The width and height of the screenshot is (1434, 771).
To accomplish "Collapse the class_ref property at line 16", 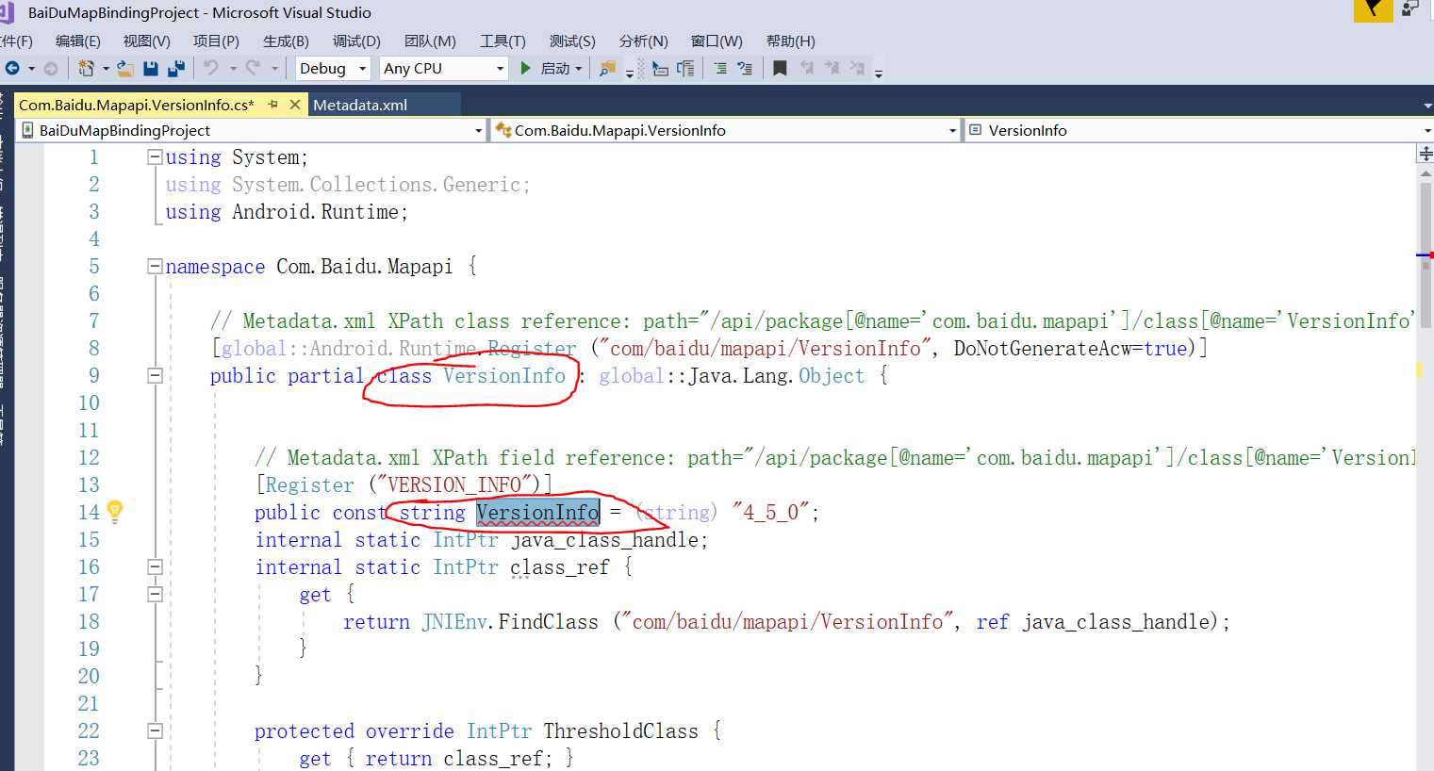I will [155, 567].
